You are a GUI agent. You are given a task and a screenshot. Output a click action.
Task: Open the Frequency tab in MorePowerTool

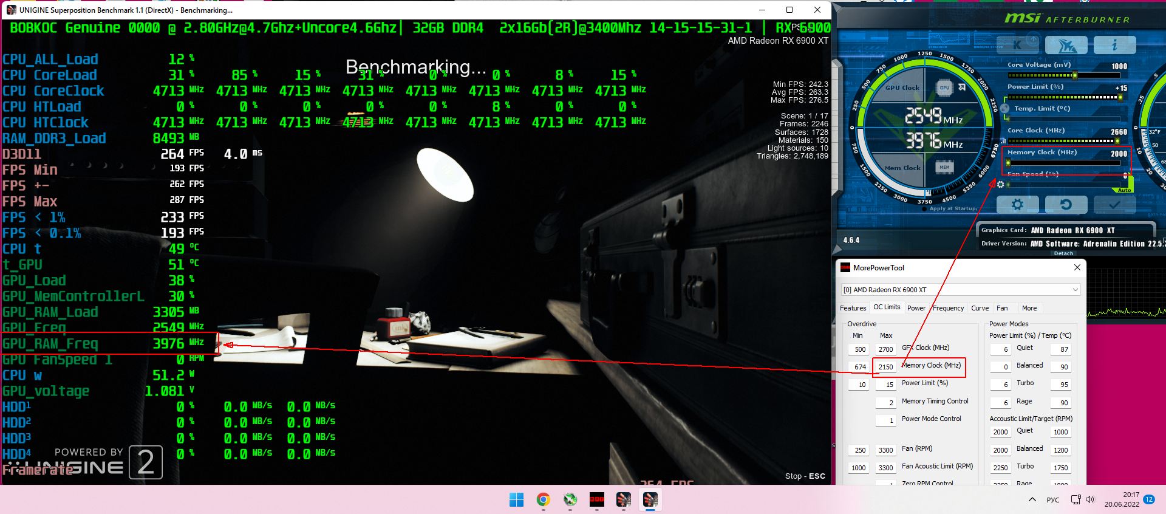click(x=948, y=308)
